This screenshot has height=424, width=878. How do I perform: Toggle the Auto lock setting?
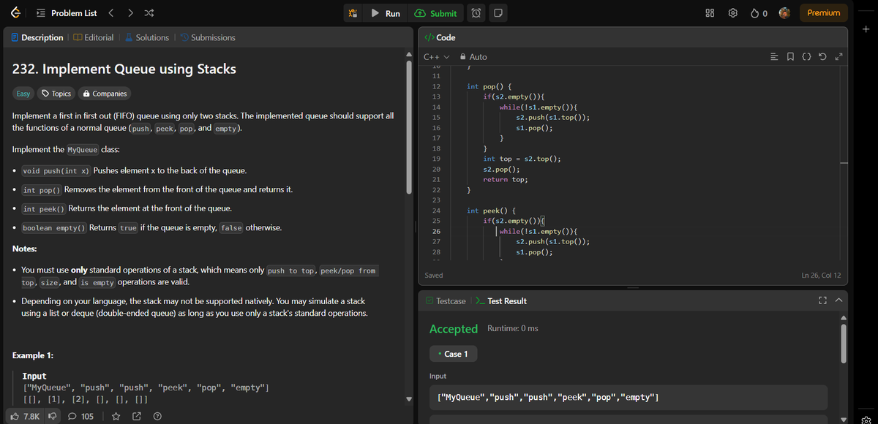pos(473,56)
